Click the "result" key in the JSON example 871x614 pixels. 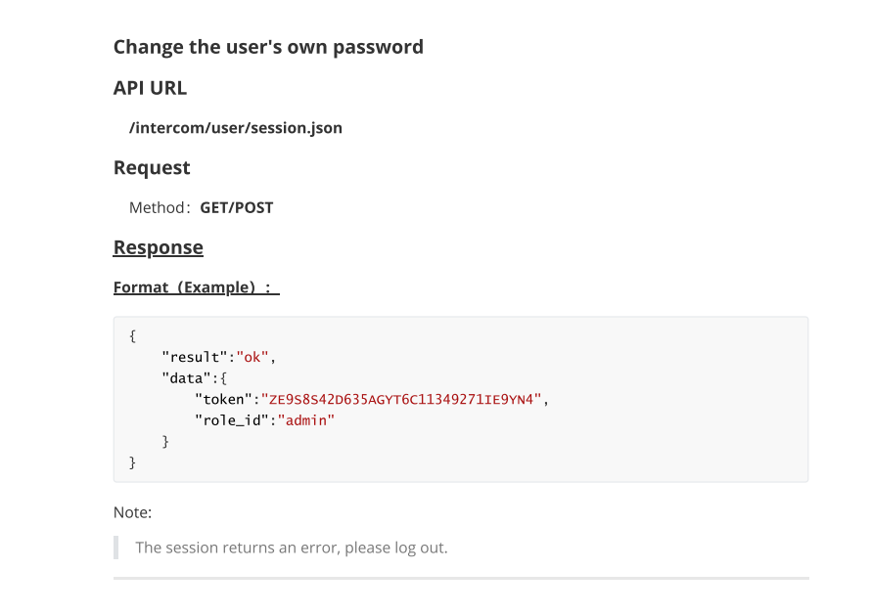(x=195, y=357)
